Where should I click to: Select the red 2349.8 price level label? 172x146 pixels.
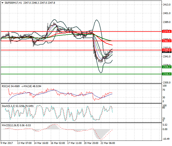[x=167, y=50]
